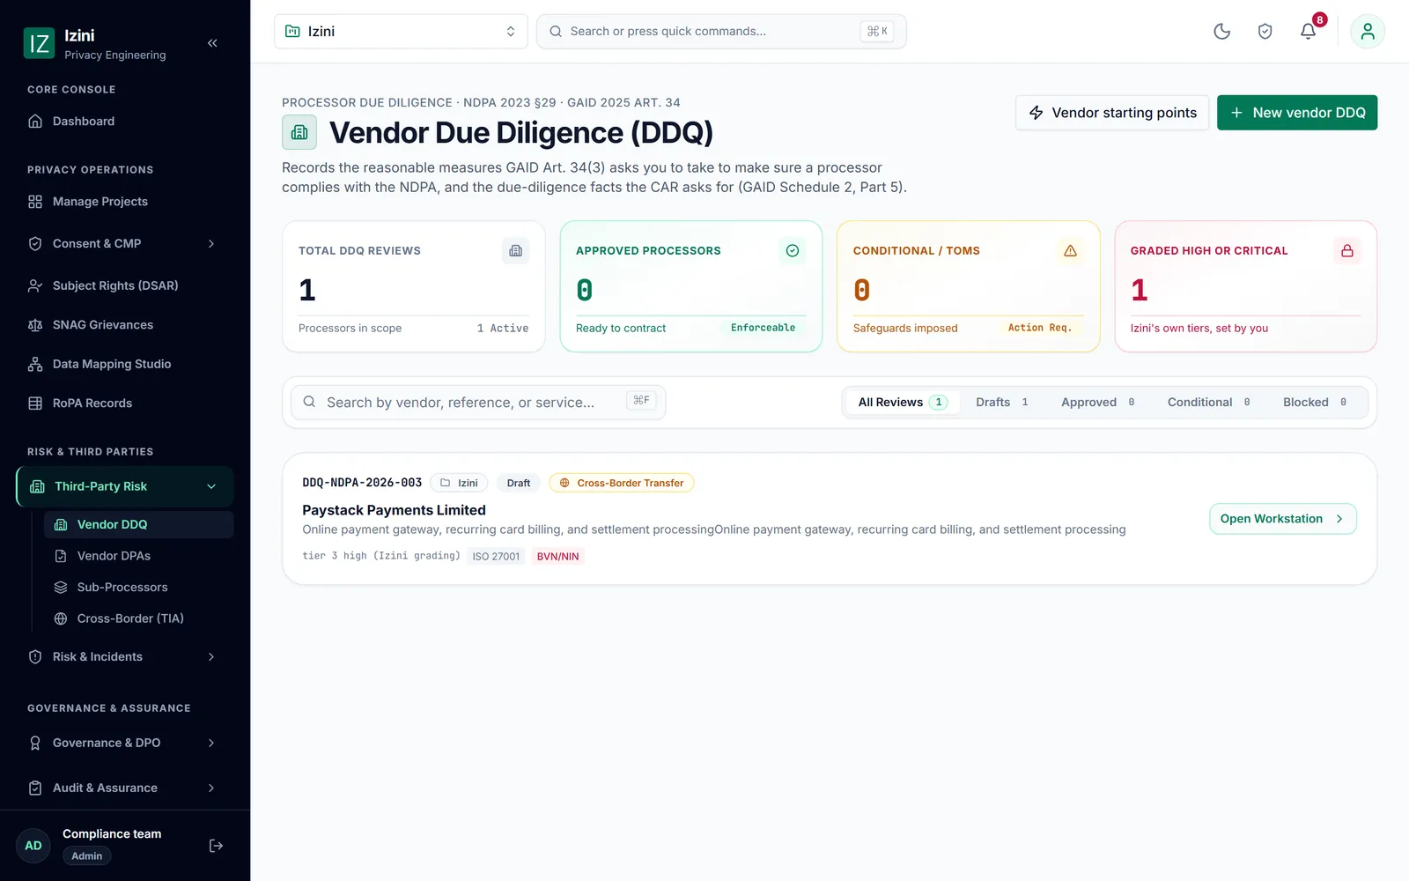Click the check-circle icon on Approved Processors card
This screenshot has width=1409, height=881.
[x=793, y=251]
